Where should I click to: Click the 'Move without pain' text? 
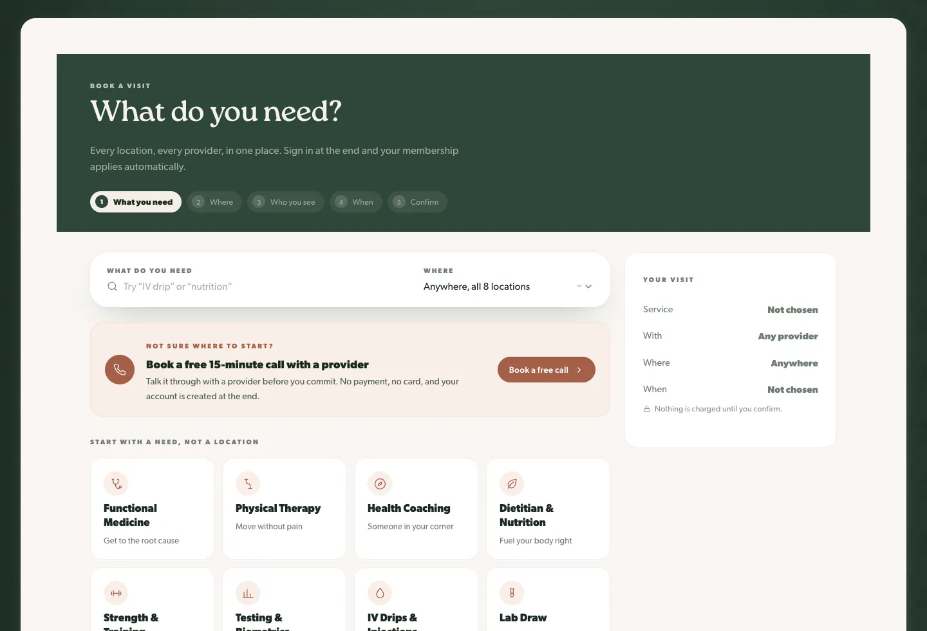(269, 527)
